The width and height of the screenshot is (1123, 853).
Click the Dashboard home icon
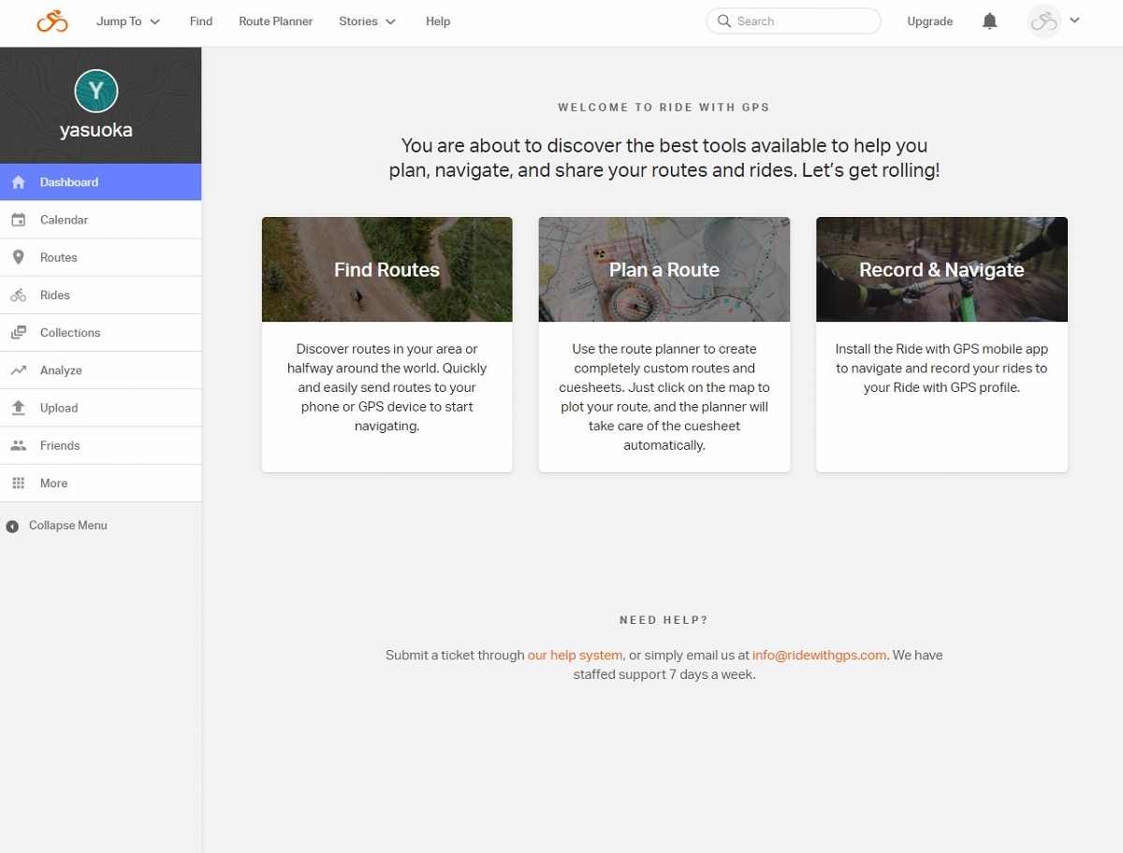(19, 182)
